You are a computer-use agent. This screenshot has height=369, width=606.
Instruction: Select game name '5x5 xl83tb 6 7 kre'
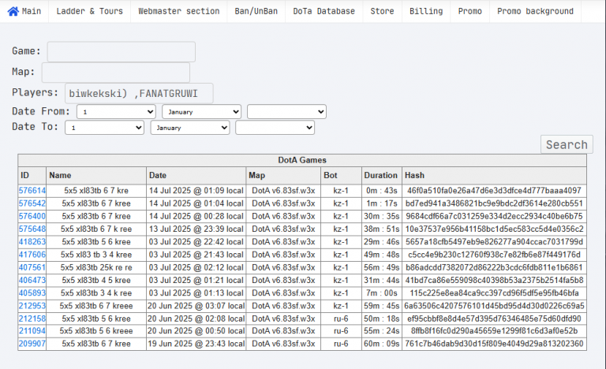96,191
